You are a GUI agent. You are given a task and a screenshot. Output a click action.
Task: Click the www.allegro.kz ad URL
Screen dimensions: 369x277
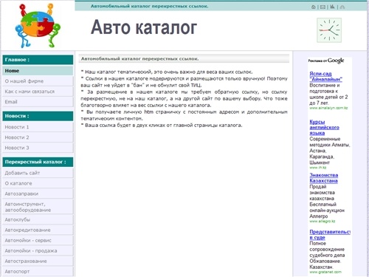(322, 221)
